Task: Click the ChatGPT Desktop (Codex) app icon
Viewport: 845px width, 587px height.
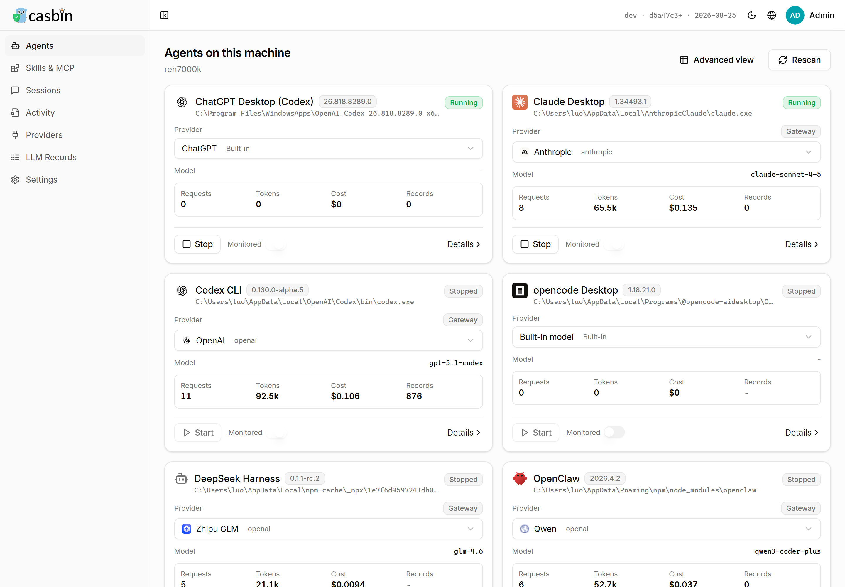Action: pyautogui.click(x=182, y=102)
